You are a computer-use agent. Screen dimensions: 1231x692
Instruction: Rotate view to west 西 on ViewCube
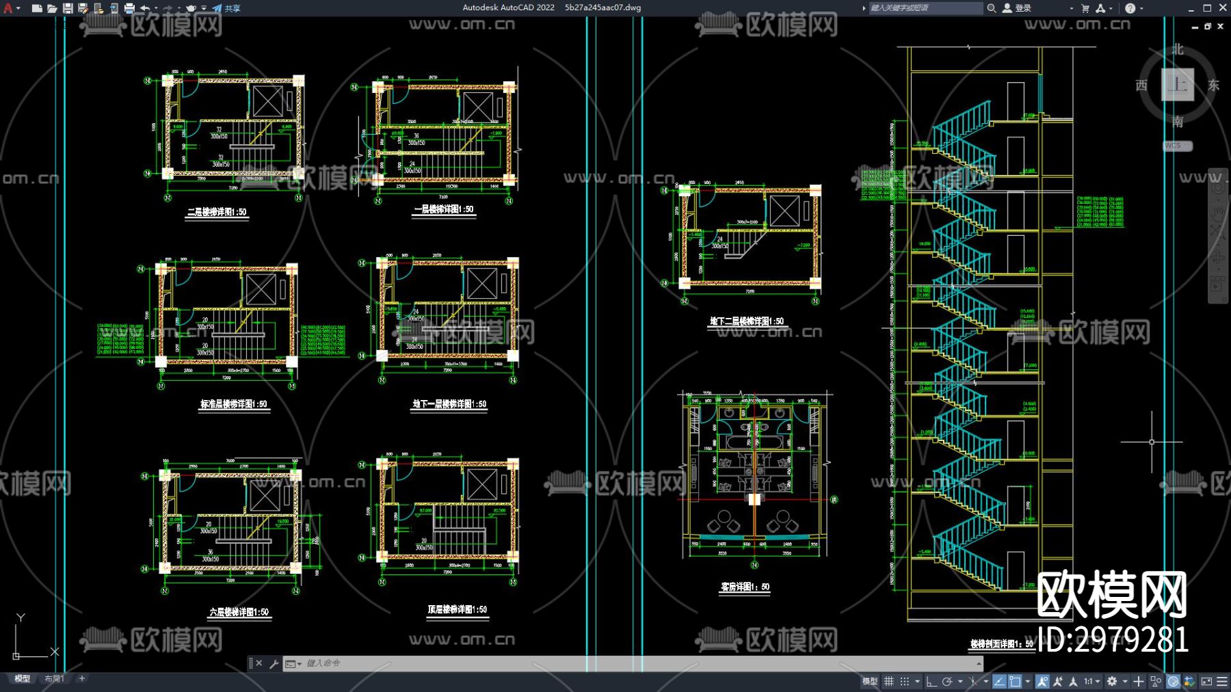point(1141,85)
